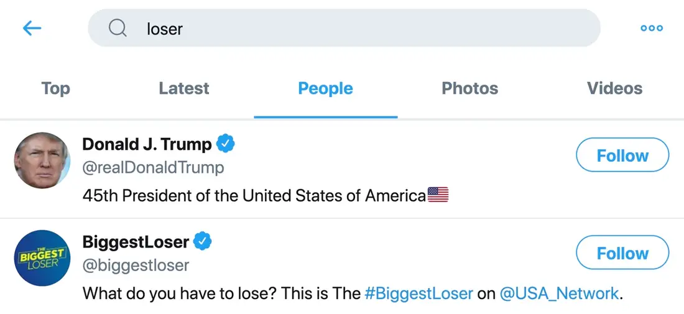
Task: Select the People tab
Action: (325, 88)
